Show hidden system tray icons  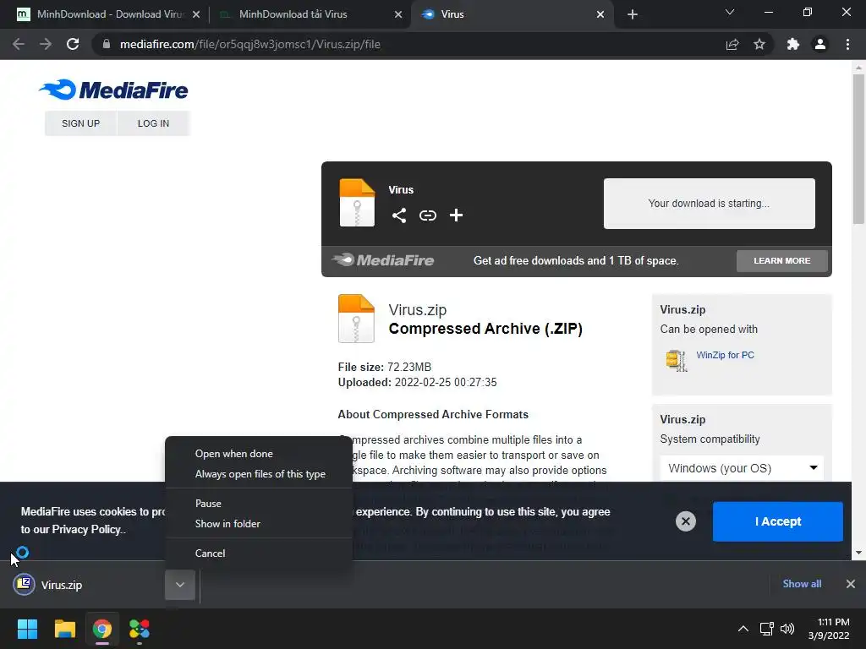click(743, 629)
